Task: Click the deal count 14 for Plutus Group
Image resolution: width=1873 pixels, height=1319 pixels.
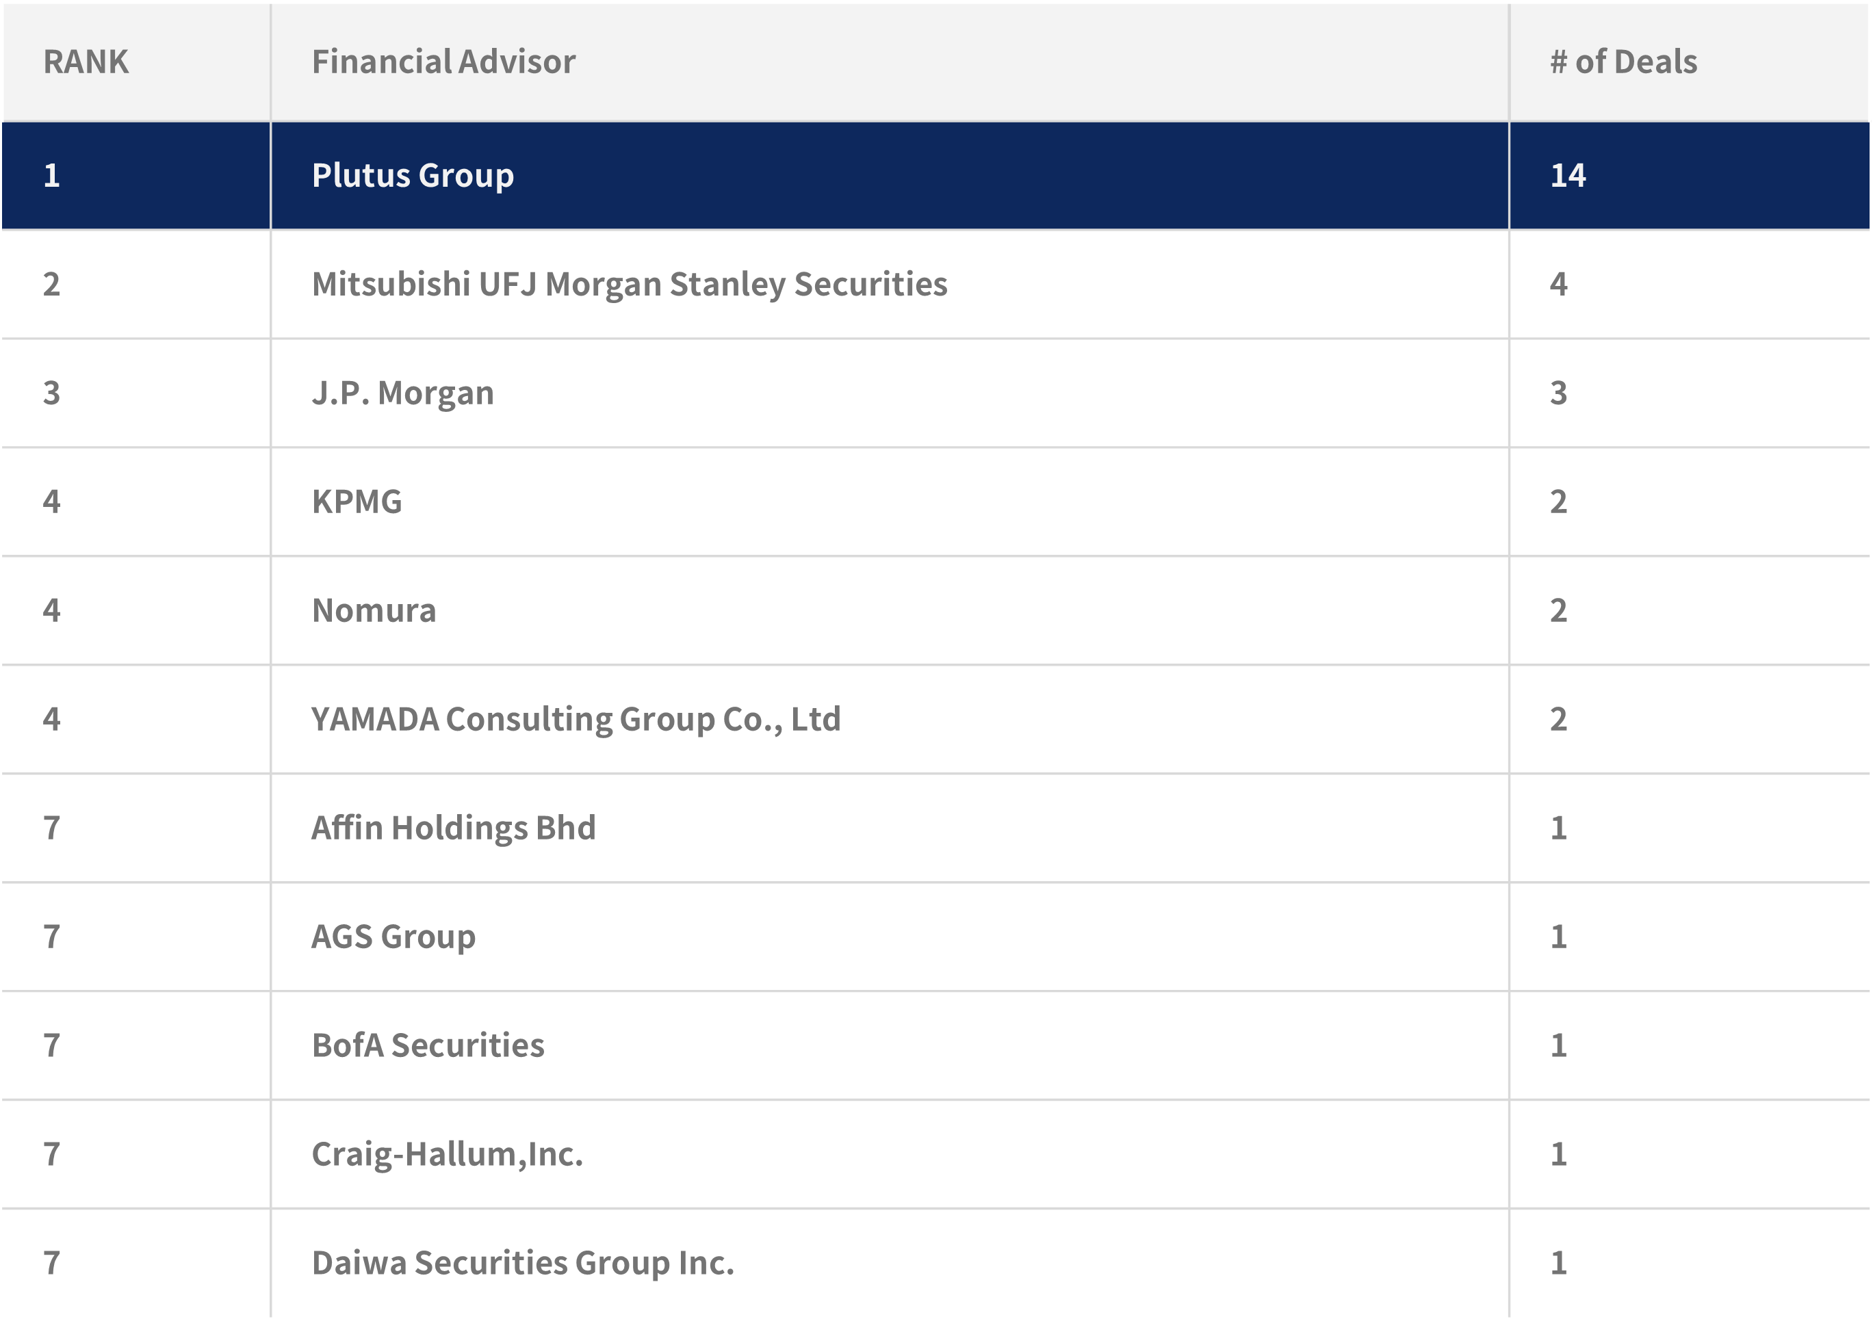Action: click(x=1567, y=175)
